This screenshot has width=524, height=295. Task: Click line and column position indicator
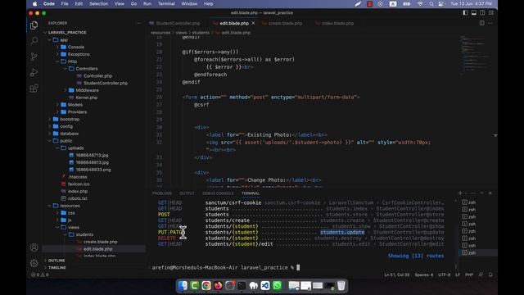pos(396,275)
